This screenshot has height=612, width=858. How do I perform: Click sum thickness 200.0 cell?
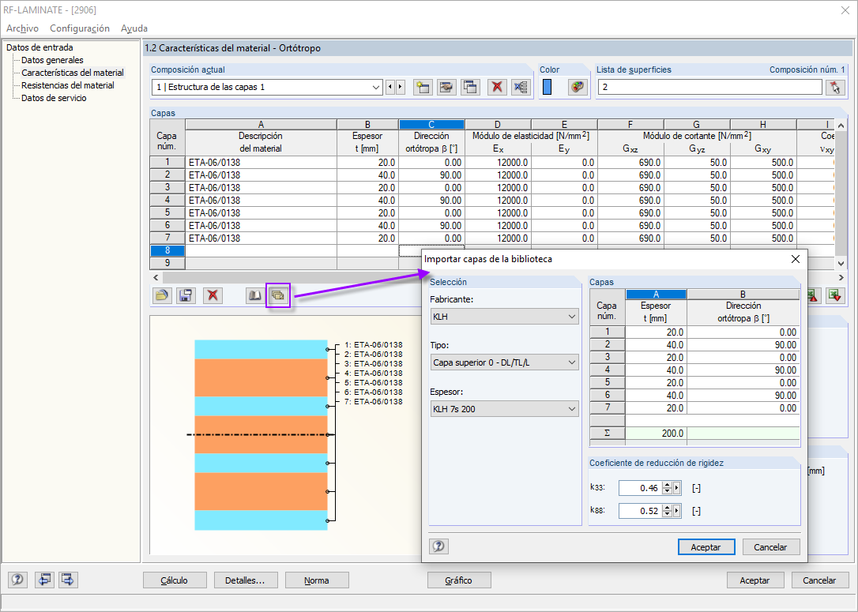pyautogui.click(x=656, y=434)
